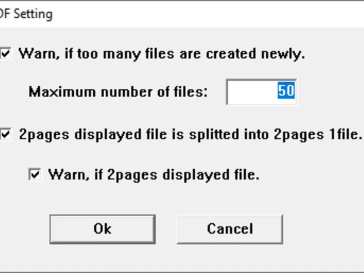This screenshot has width=364, height=273.
Task: Click the "Warn, if 2pages displayed file." label text
Action: click(x=154, y=174)
